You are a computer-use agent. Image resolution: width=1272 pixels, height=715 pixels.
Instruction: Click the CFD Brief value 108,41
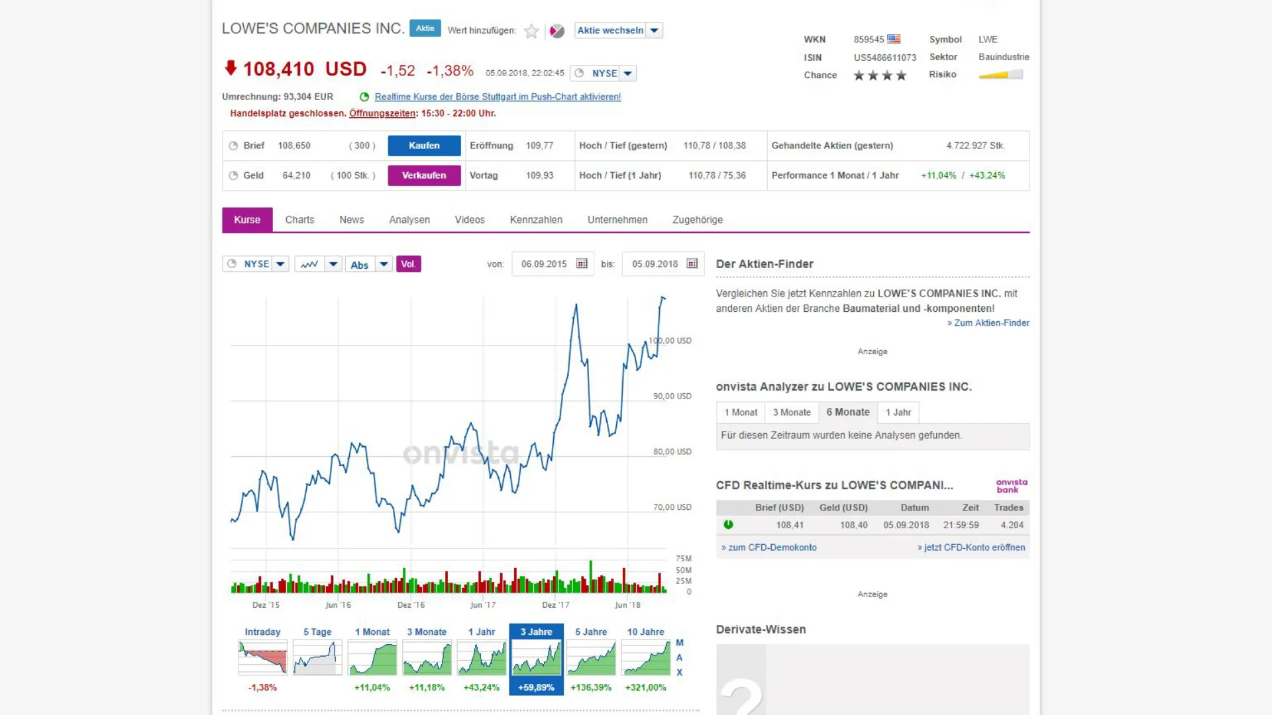790,525
